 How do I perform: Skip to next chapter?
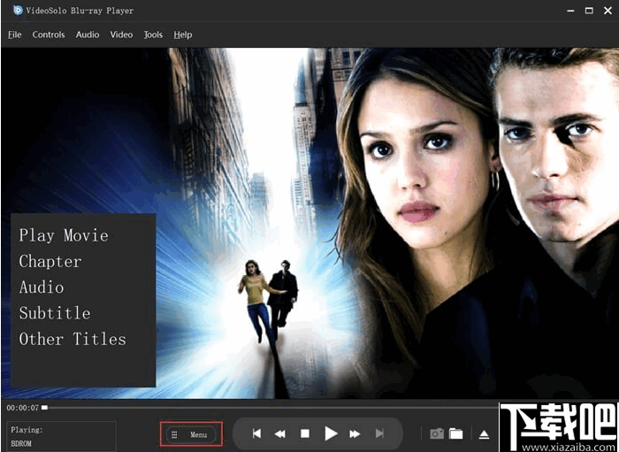tap(379, 433)
